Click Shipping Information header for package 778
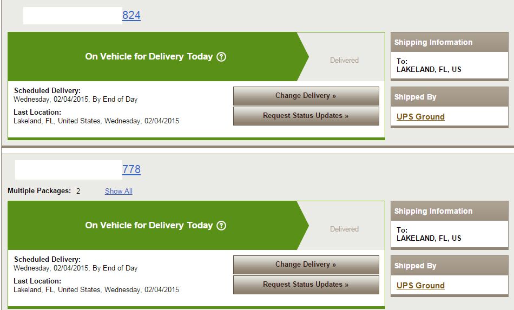Viewport: 514px width, 310px height. 450,211
